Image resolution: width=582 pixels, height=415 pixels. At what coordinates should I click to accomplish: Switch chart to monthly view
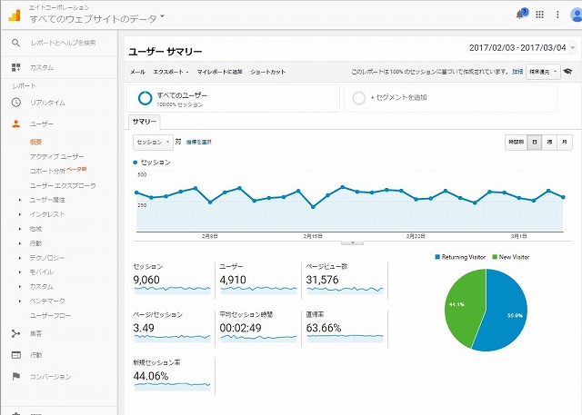(565, 143)
